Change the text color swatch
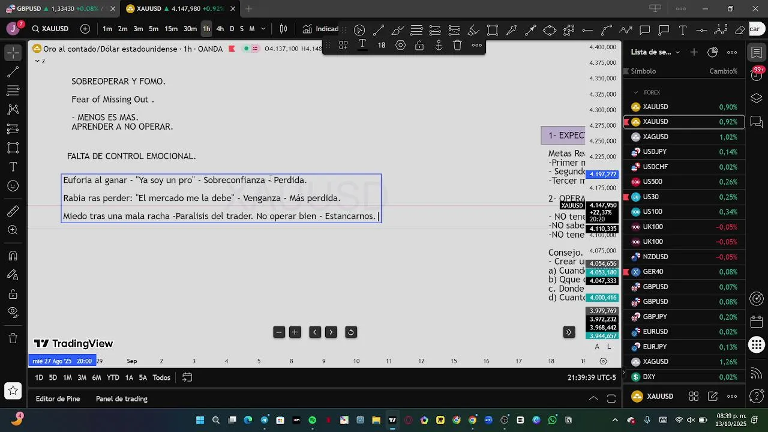Image resolution: width=768 pixels, height=432 pixels. pos(362,45)
